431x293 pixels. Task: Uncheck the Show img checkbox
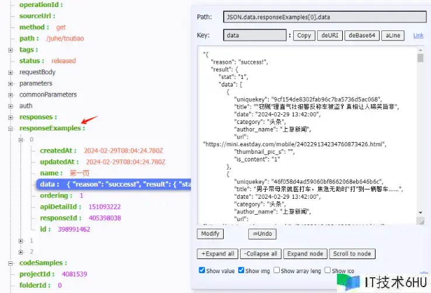pyautogui.click(x=241, y=271)
